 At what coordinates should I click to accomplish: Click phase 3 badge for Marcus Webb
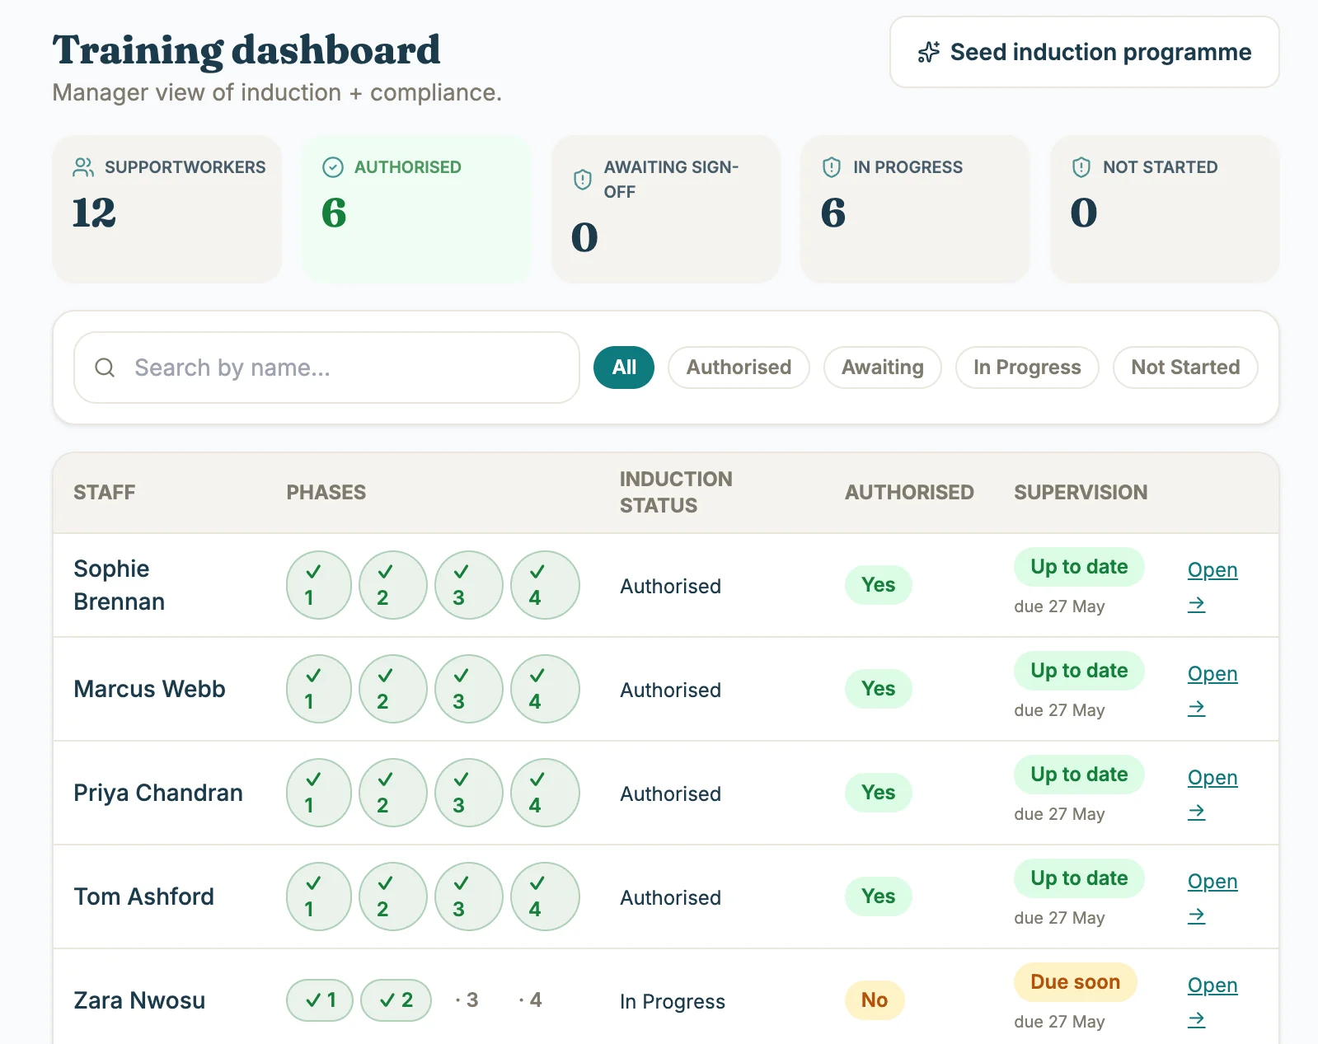click(x=469, y=689)
